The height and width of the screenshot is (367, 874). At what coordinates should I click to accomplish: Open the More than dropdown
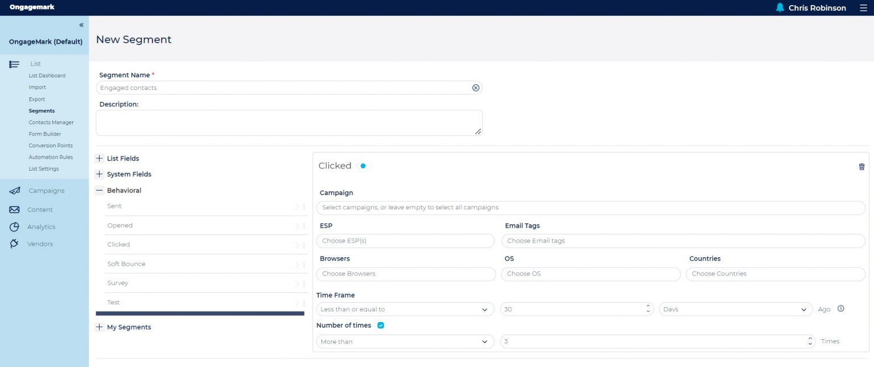(405, 341)
